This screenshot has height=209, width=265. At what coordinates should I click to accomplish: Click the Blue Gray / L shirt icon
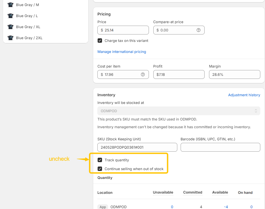(10, 16)
